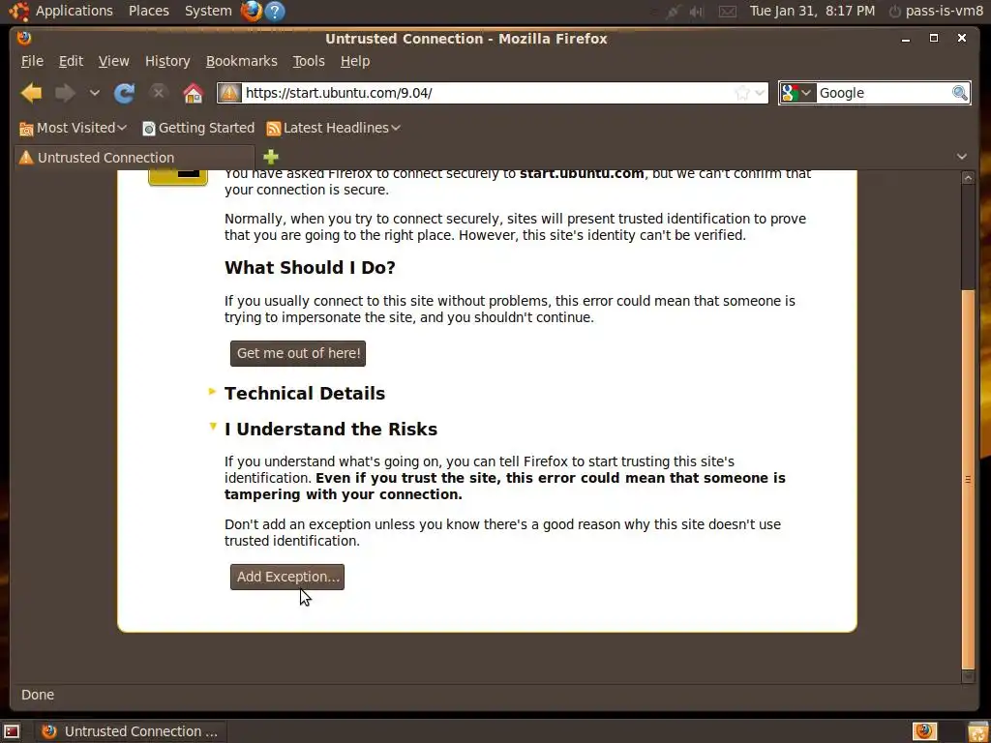Click the Back arrow button

point(31,94)
